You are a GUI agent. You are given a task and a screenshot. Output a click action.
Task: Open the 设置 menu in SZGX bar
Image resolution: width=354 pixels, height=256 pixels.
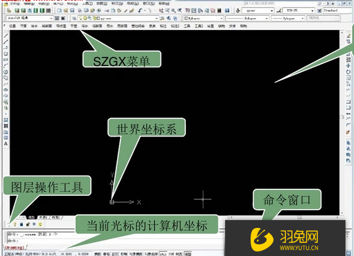12,26
